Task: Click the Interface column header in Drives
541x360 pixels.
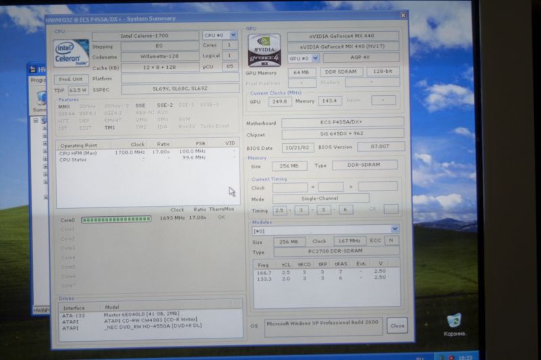Action: point(74,307)
